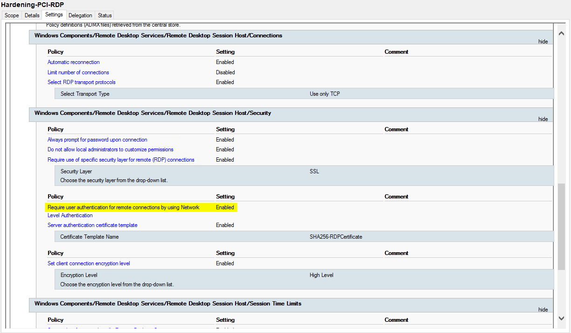Hide the Connections policy section
571x333 pixels.
click(x=543, y=42)
